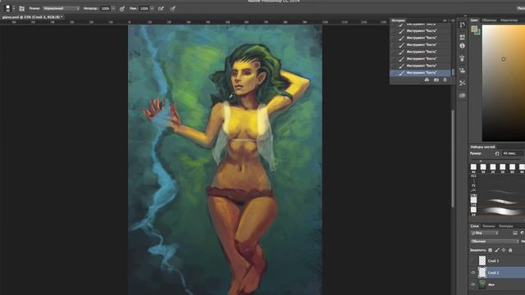Open the Info panel dock icon

click(x=462, y=46)
